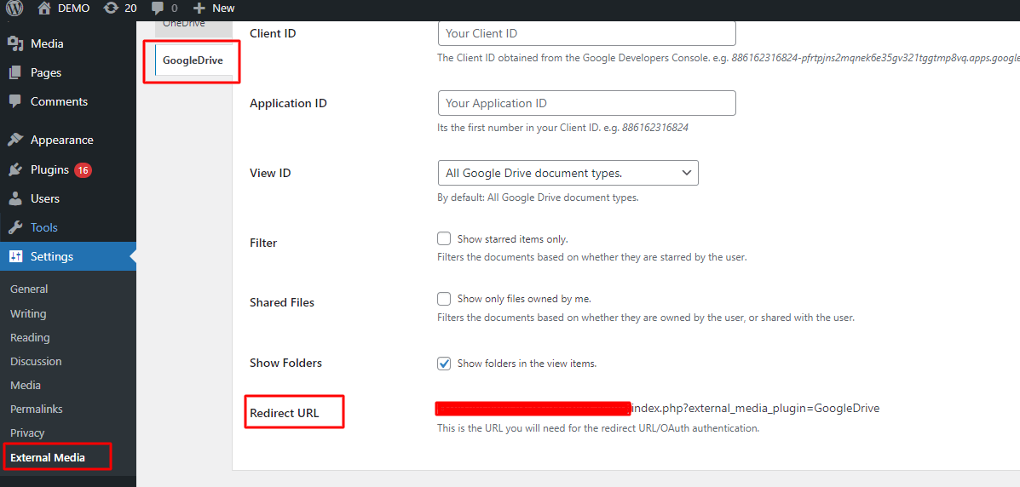The image size is (1020, 487).
Task: Go to Privacy settings
Action: [x=27, y=433]
